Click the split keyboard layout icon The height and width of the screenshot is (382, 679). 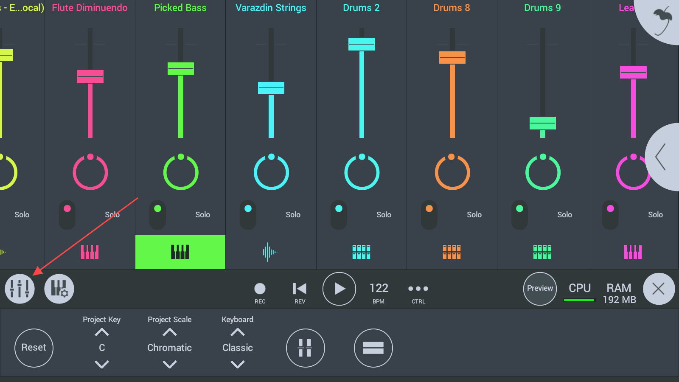pos(305,348)
